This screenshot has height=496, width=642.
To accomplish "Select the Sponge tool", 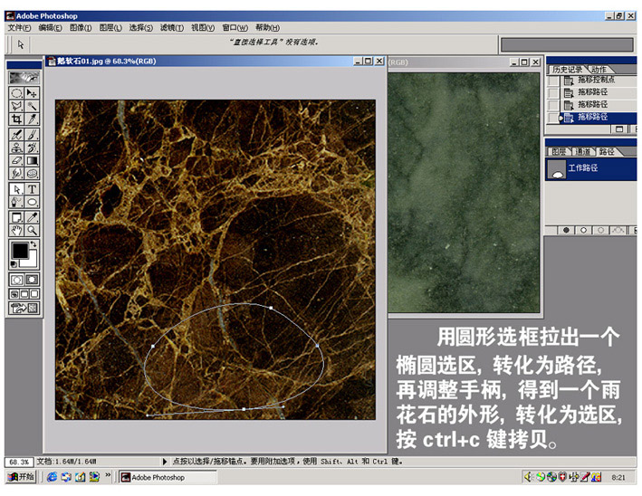I will 32,174.
